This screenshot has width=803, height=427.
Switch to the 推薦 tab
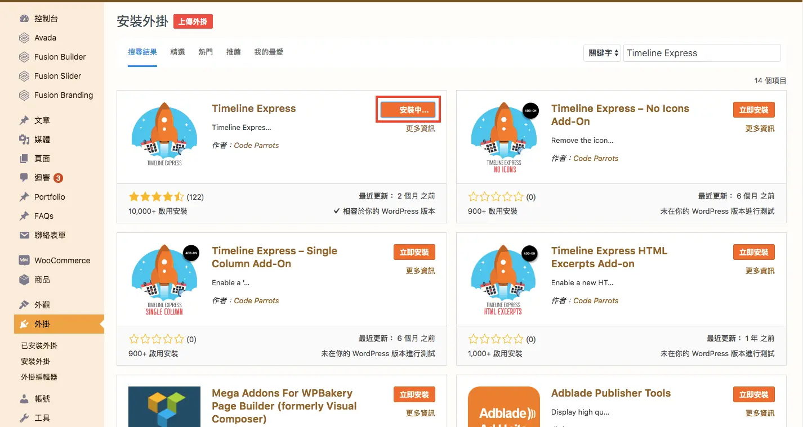[234, 52]
